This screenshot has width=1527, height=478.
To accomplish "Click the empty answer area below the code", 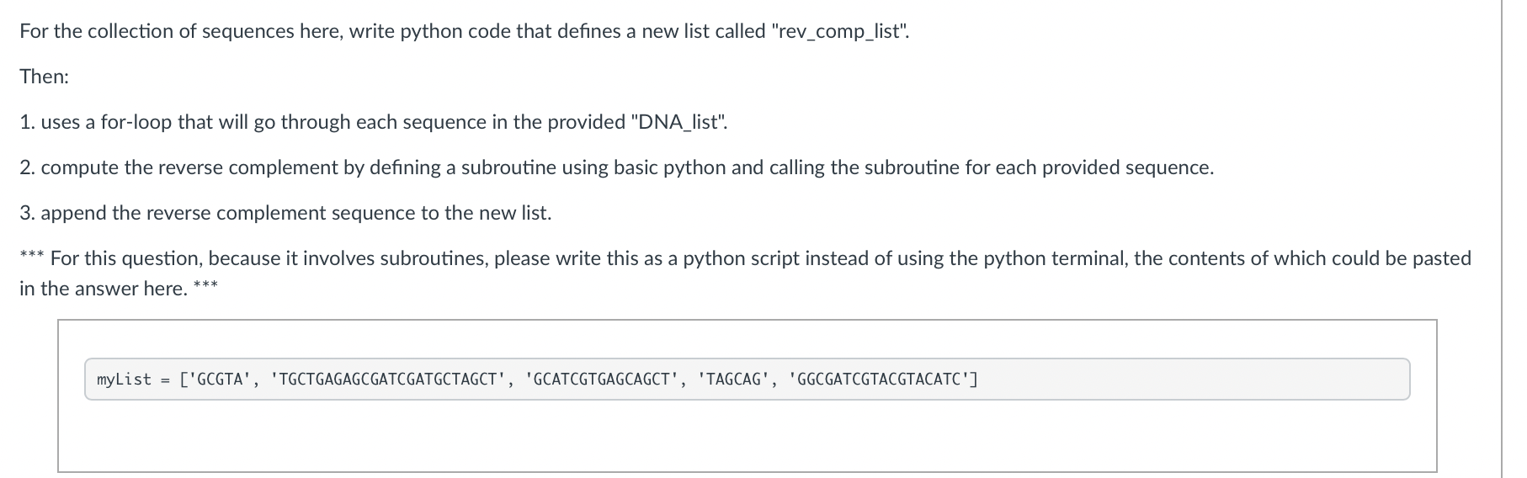I will click(x=747, y=435).
